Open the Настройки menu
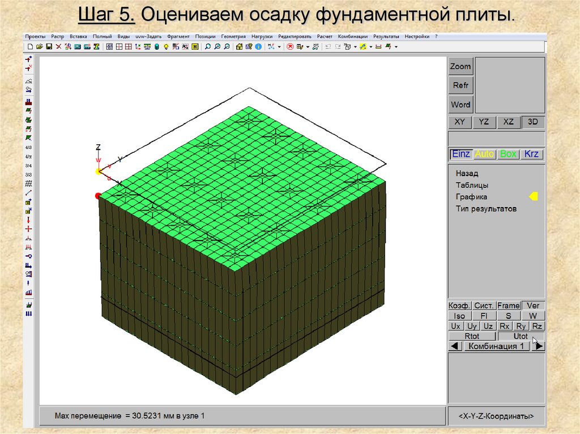The width and height of the screenshot is (580, 434). pyautogui.click(x=417, y=36)
